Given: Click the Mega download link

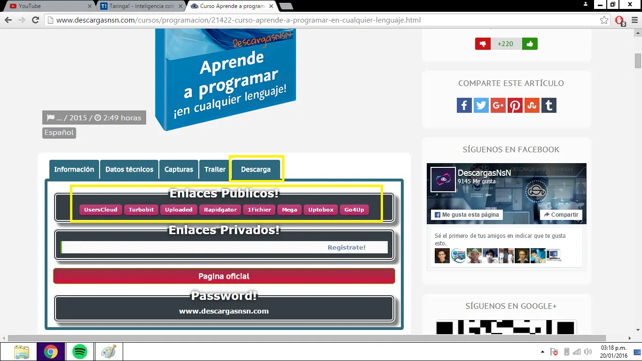Looking at the screenshot, I should [290, 210].
